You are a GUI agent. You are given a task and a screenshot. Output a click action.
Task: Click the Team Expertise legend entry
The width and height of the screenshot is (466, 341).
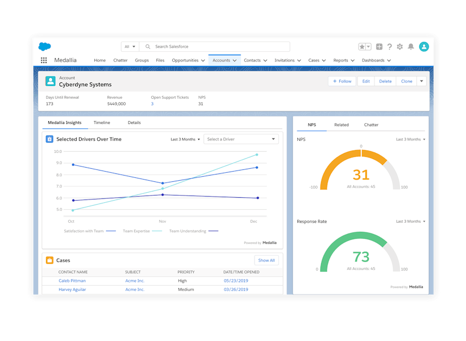(x=142, y=231)
